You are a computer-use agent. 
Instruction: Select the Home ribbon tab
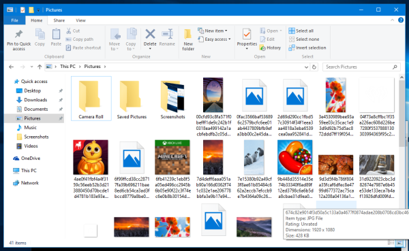pyautogui.click(x=37, y=20)
